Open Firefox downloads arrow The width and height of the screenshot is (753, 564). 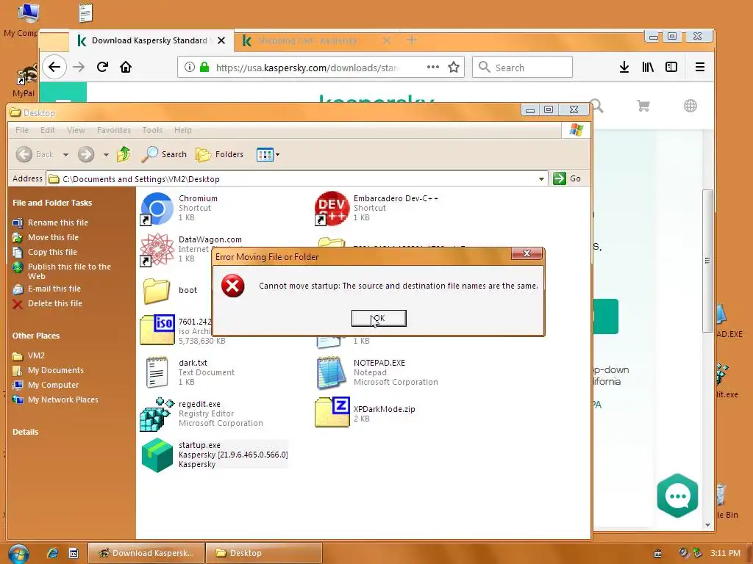(624, 67)
